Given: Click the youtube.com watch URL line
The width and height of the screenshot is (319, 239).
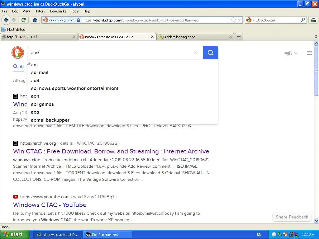Looking at the screenshot, I should pos(69,197).
